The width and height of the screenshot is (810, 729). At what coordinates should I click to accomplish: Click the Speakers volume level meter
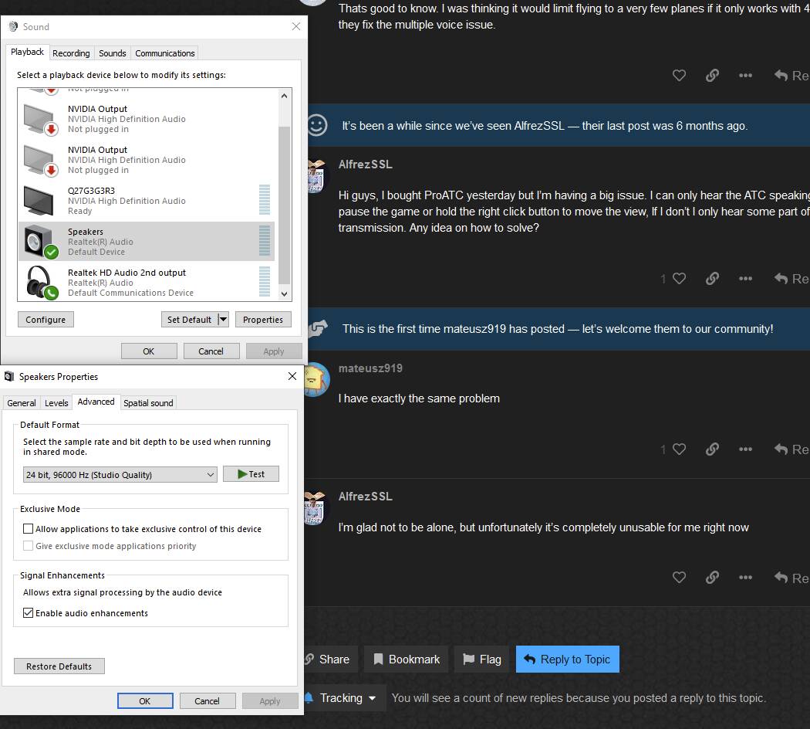[265, 241]
